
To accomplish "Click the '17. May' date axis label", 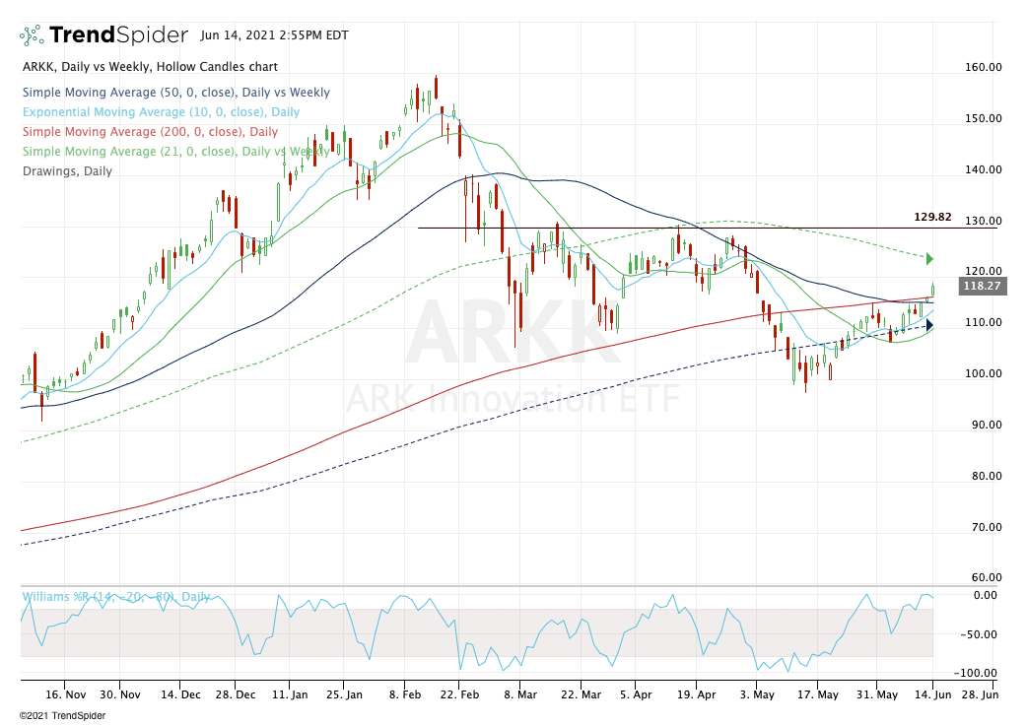I will (x=817, y=694).
